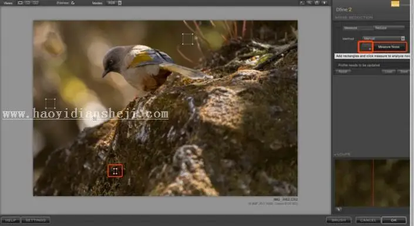Click the Measure Noise button

click(x=389, y=47)
